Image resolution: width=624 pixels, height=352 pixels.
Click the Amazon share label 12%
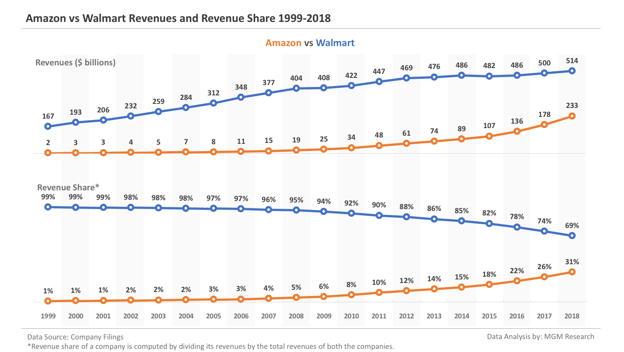pos(406,280)
